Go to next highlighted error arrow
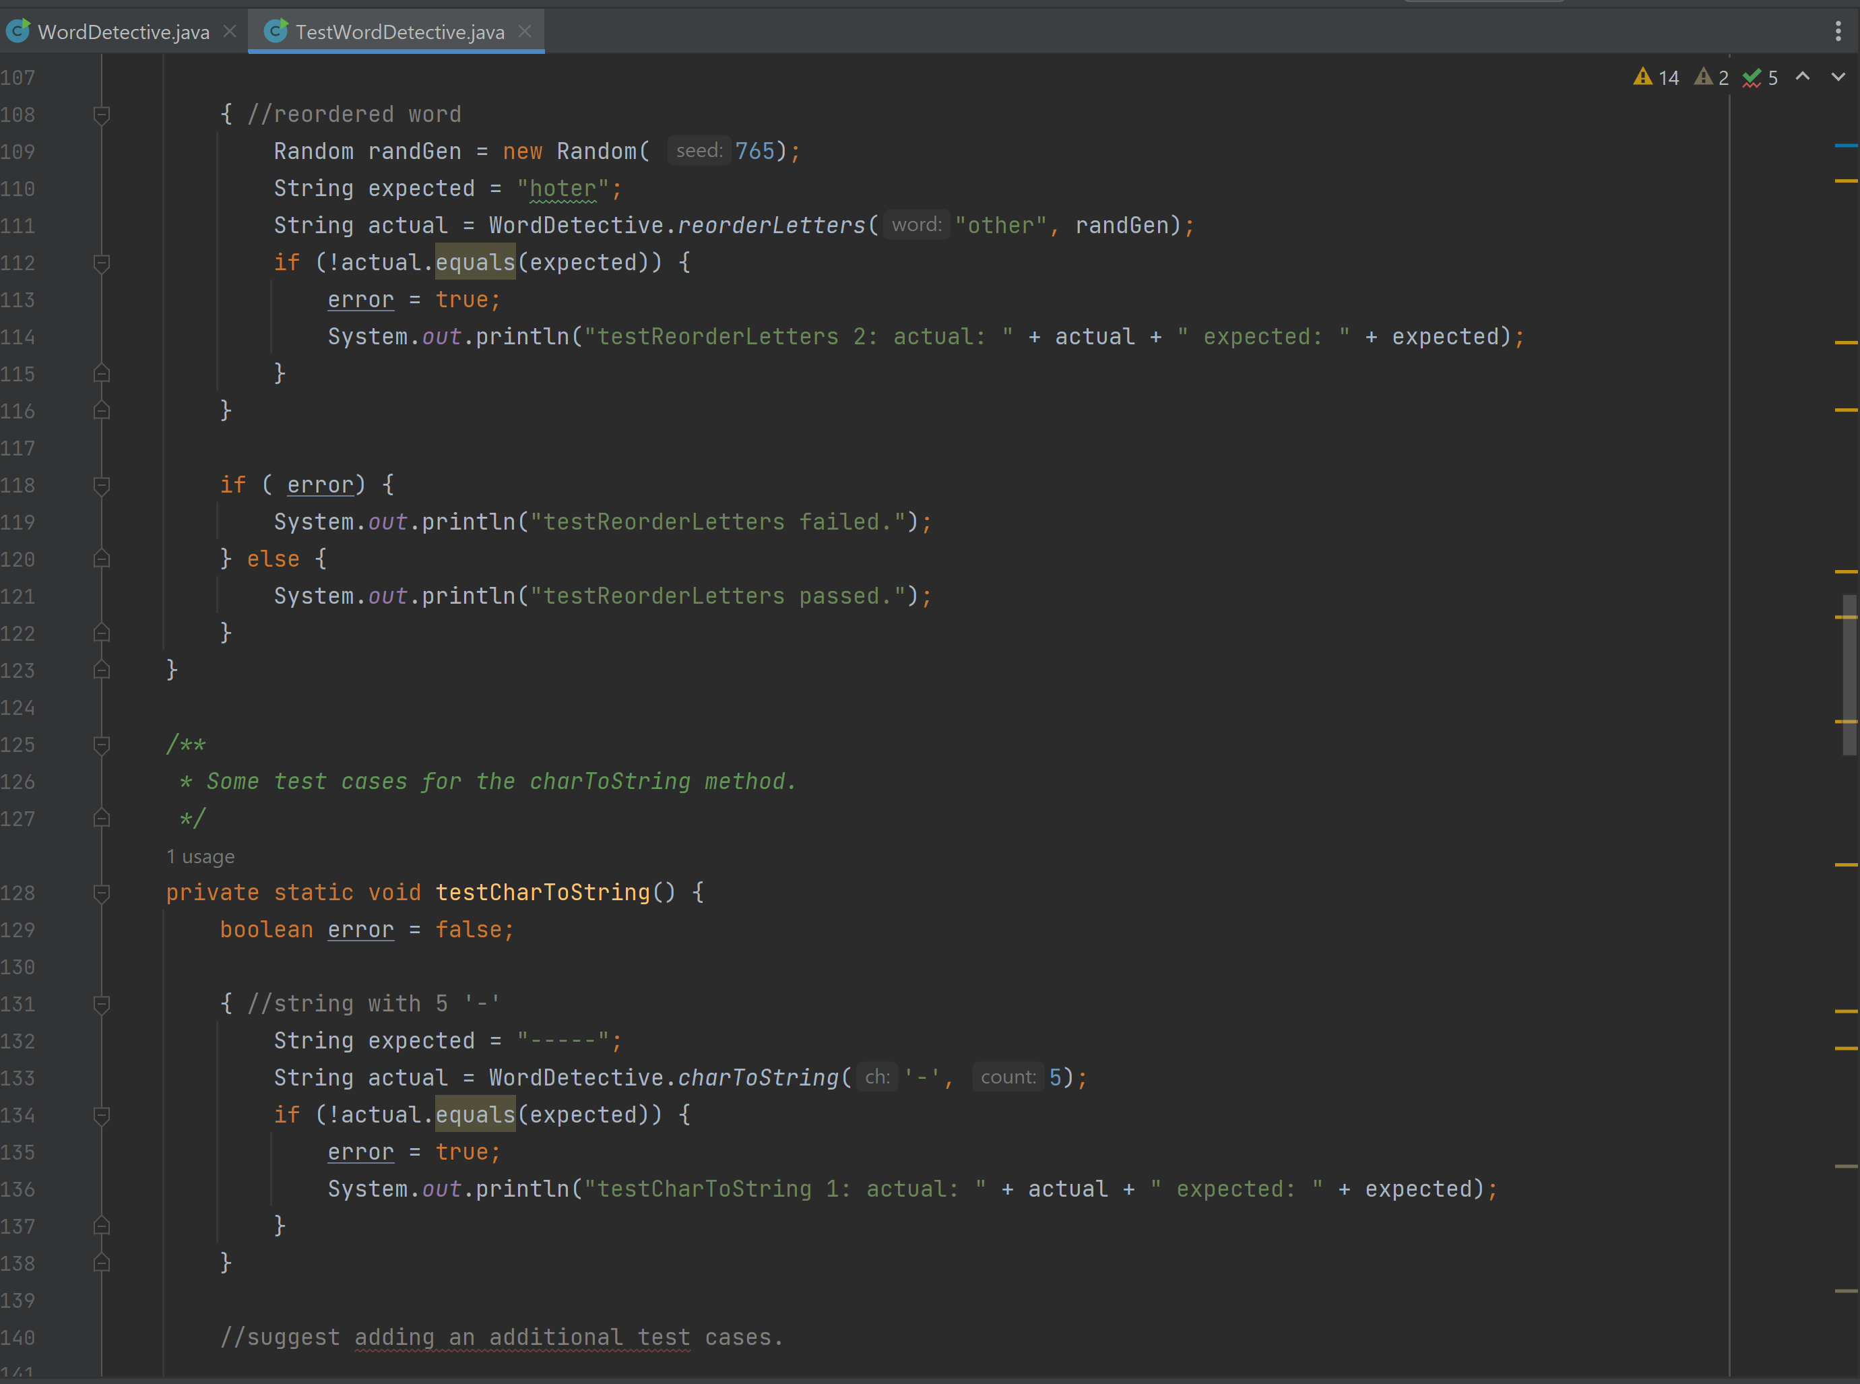Viewport: 1860px width, 1384px height. 1838,77
